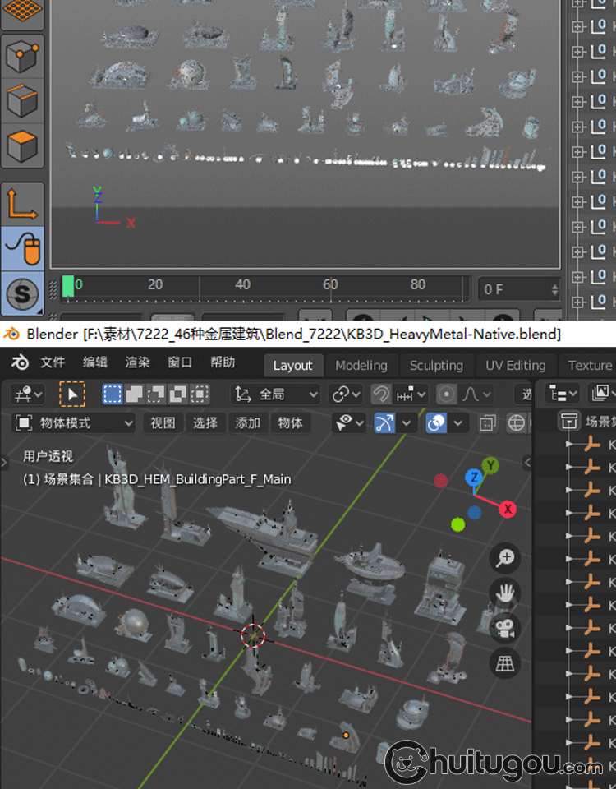The image size is (616, 789).
Task: Click Cinema 4D texture mode grid icon
Action: tap(22, 12)
